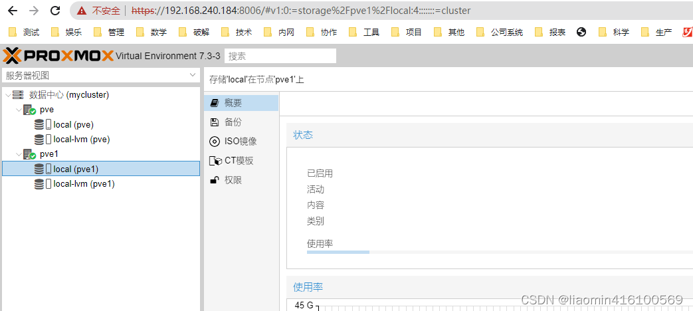Click the 状态 panel header
693x311 pixels.
[490, 135]
